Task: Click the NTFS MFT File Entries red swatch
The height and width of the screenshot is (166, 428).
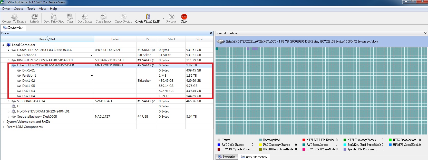Action: (304, 140)
